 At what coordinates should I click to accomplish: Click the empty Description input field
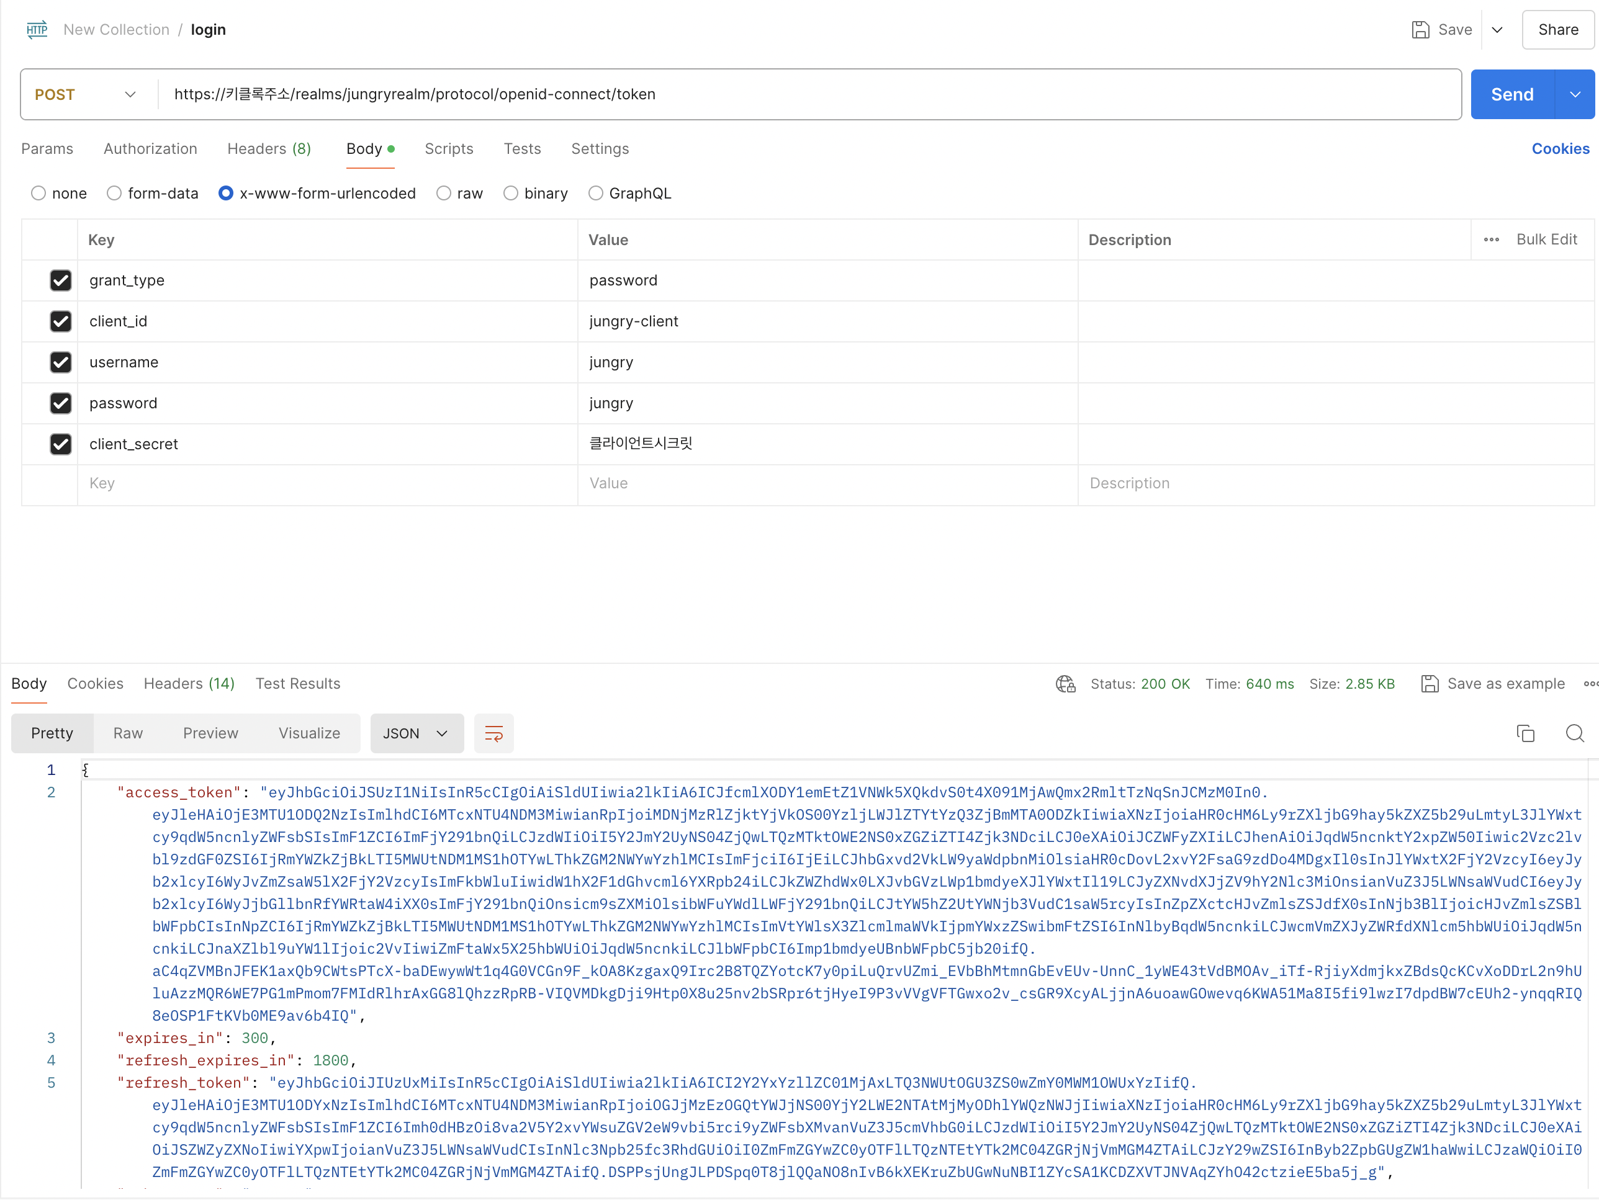[1336, 484]
